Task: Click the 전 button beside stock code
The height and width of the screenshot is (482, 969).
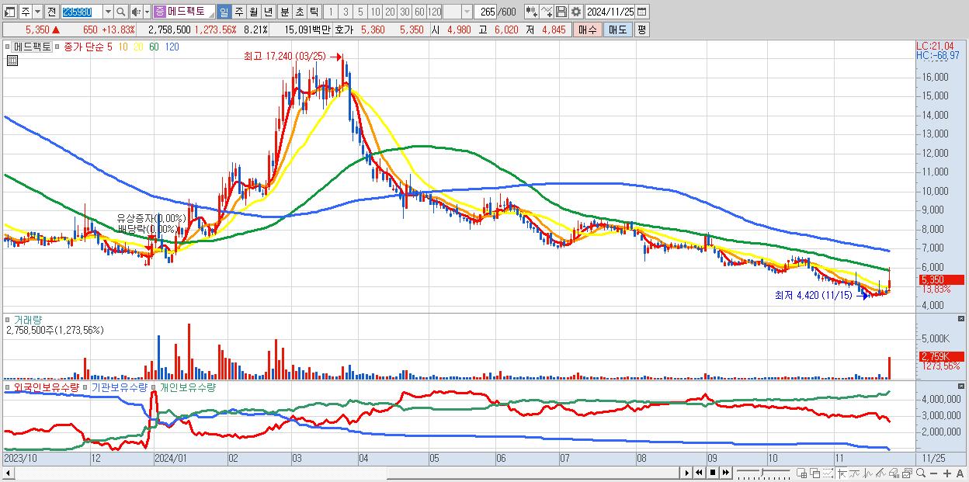Action: tap(51, 12)
